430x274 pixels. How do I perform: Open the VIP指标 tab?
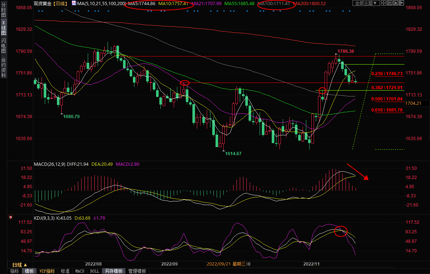coord(47,271)
